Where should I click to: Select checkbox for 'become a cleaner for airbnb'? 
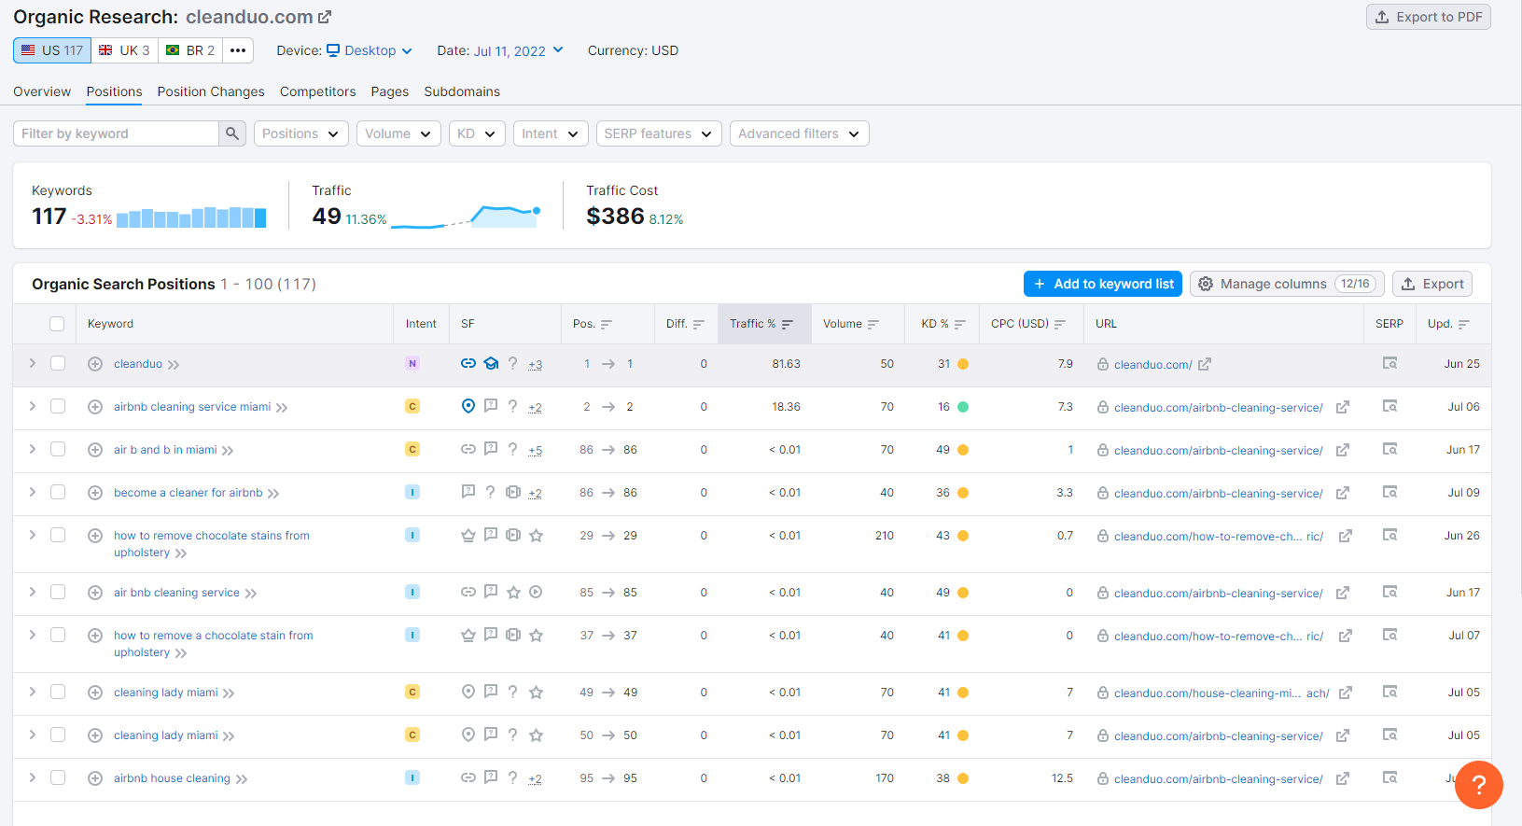coord(58,493)
